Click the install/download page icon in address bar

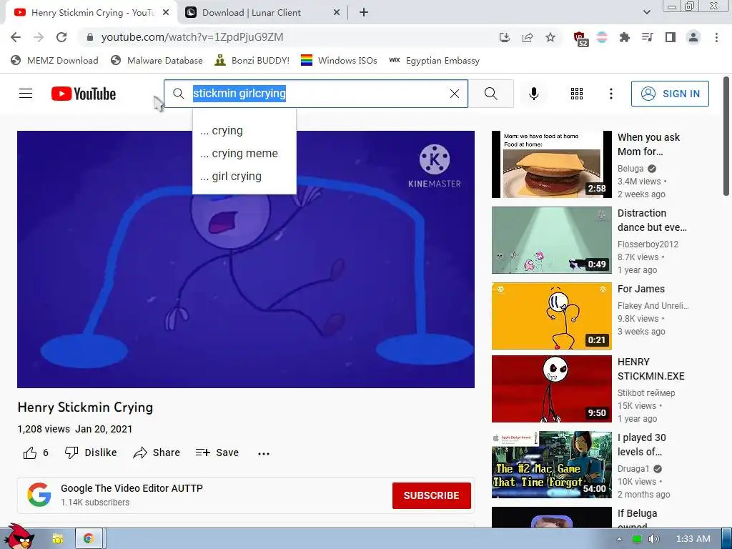pyautogui.click(x=504, y=37)
